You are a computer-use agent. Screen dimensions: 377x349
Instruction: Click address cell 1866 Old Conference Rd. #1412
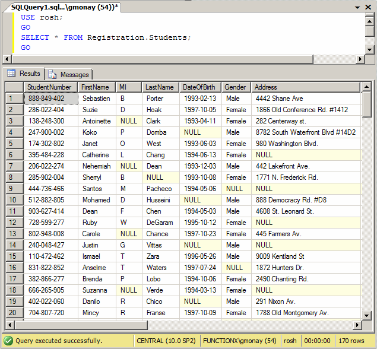tap(306, 110)
